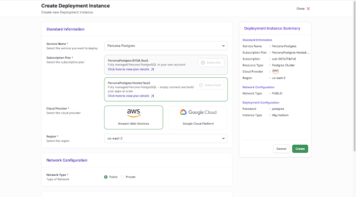This screenshot has height=197, width=356.
Task: Click the postgres password value in summary
Action: coord(278,109)
